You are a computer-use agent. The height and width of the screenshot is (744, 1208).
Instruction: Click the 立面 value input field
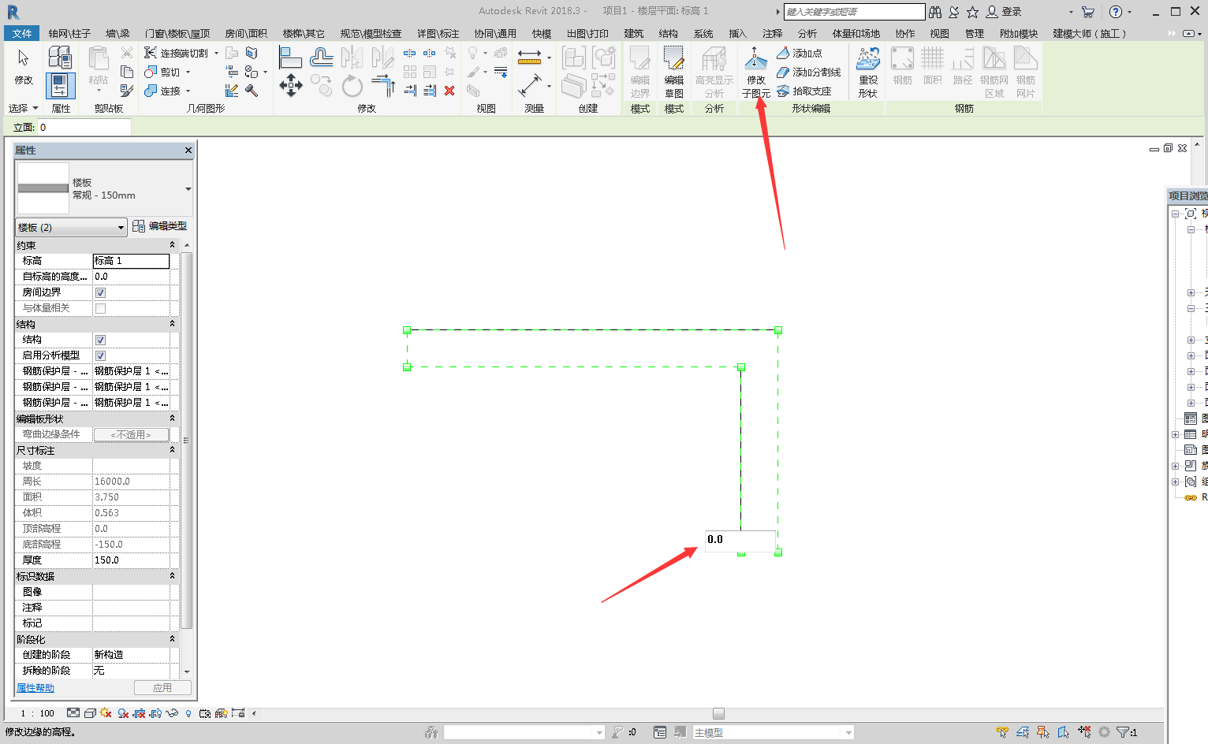click(84, 127)
